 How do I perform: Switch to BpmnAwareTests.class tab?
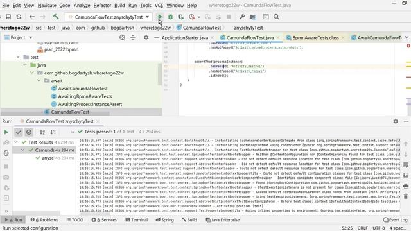tap(315, 38)
